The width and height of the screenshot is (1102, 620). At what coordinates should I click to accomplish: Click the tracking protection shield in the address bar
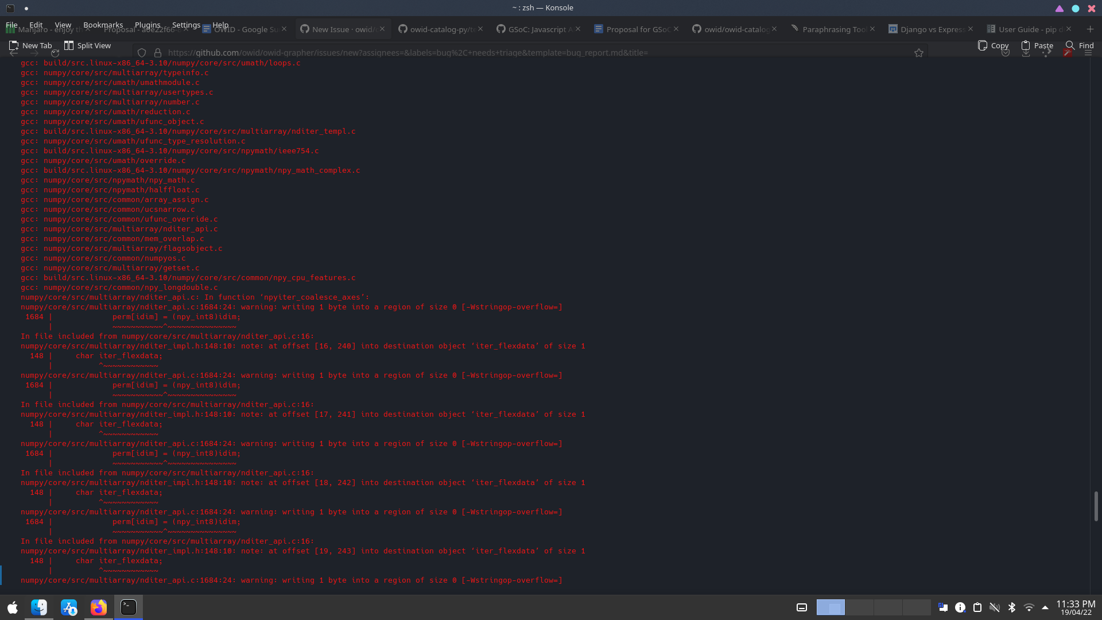[x=141, y=52]
